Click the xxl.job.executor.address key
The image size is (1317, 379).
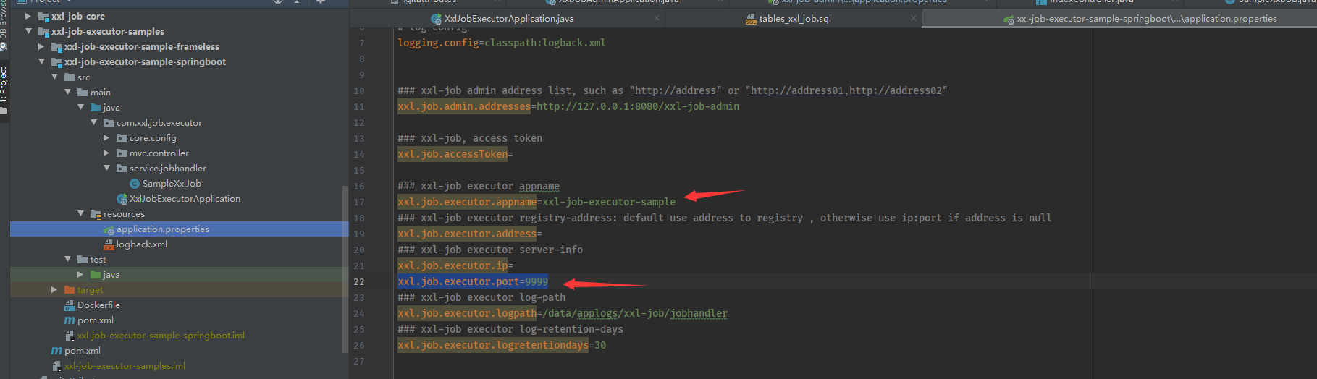[467, 234]
